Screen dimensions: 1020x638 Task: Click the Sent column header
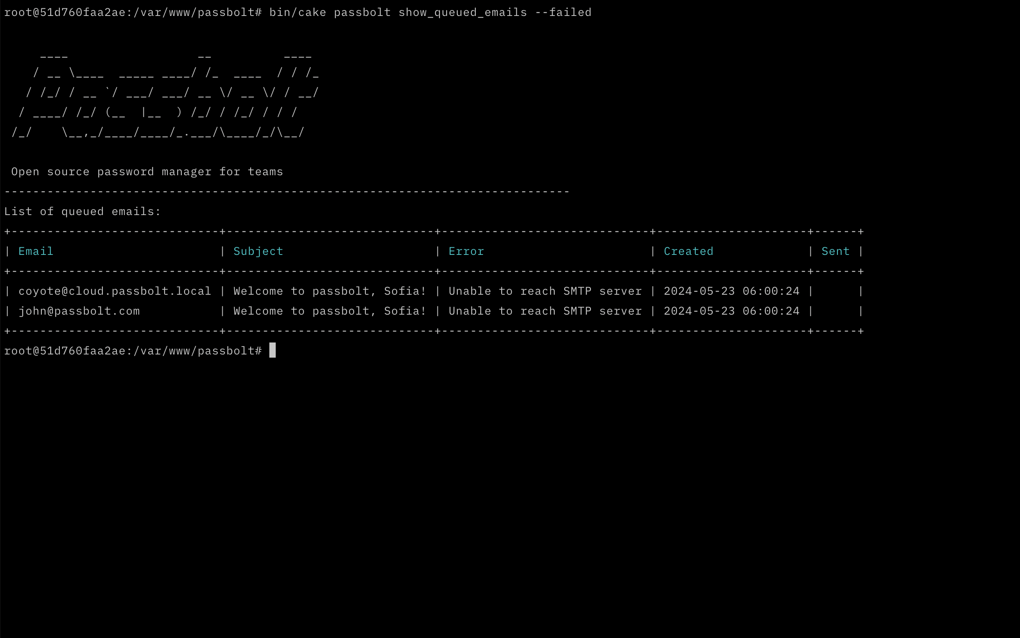coord(835,251)
